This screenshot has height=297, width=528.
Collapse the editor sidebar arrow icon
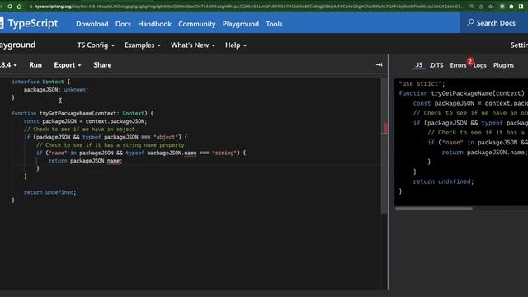(x=379, y=64)
